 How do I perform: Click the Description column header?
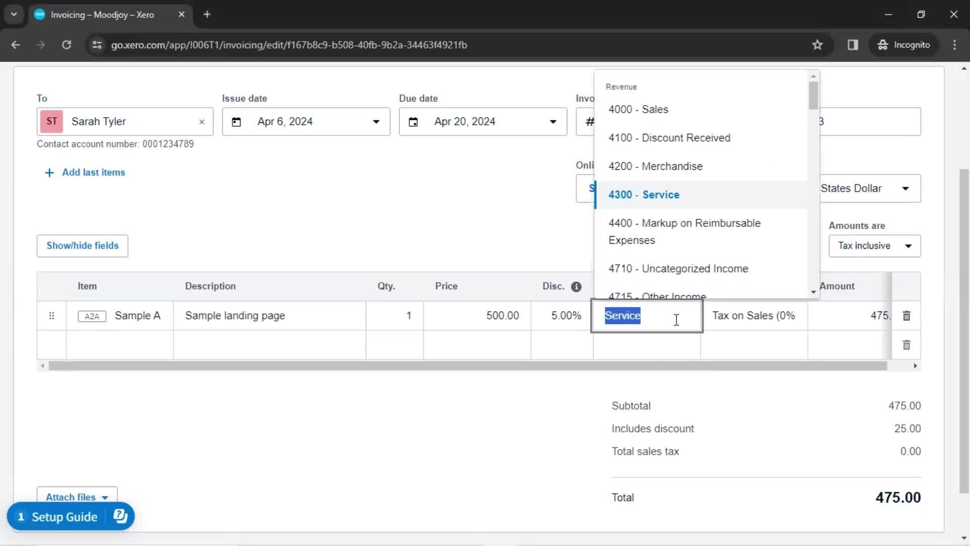pos(210,287)
